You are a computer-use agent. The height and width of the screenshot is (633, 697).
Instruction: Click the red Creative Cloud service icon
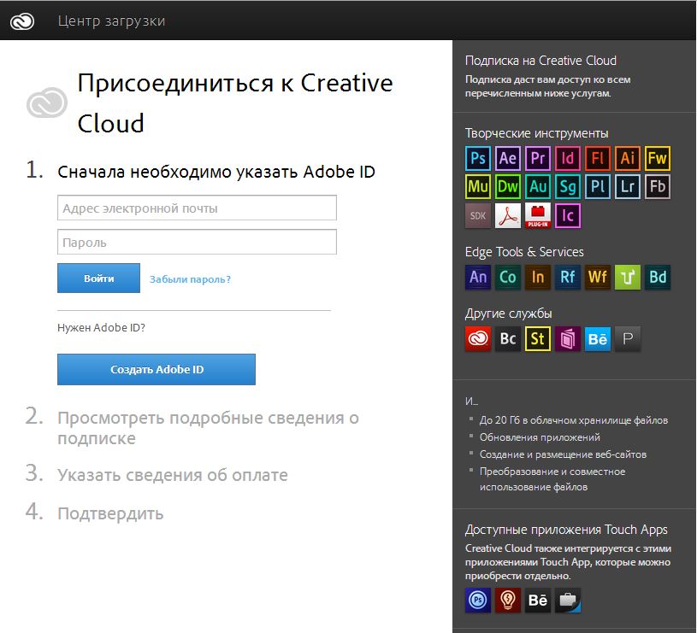coord(478,338)
